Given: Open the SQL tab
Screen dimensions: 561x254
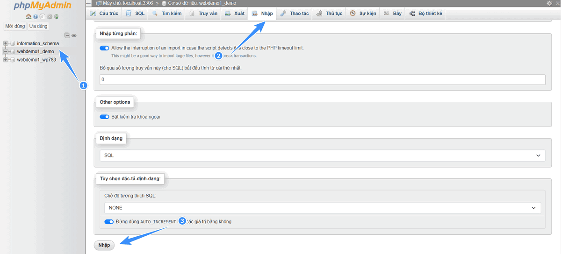Looking at the screenshot, I should click(136, 14).
